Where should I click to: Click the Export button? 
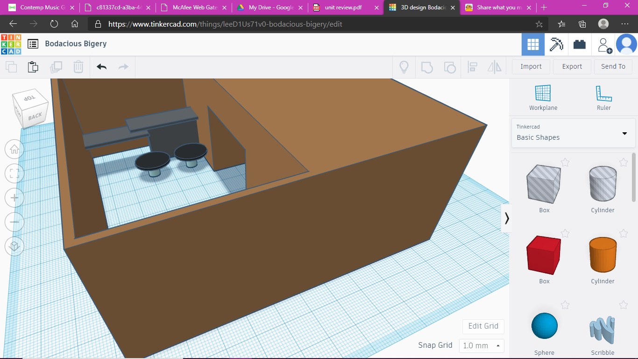click(x=572, y=67)
